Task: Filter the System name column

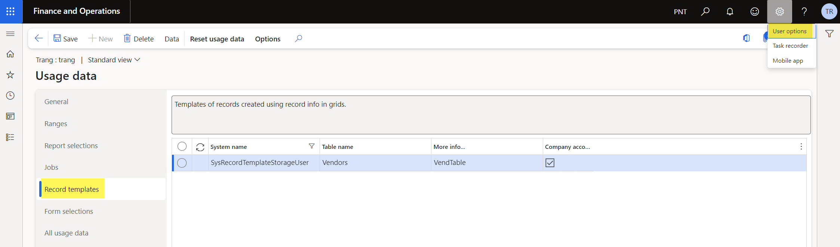Action: point(312,146)
